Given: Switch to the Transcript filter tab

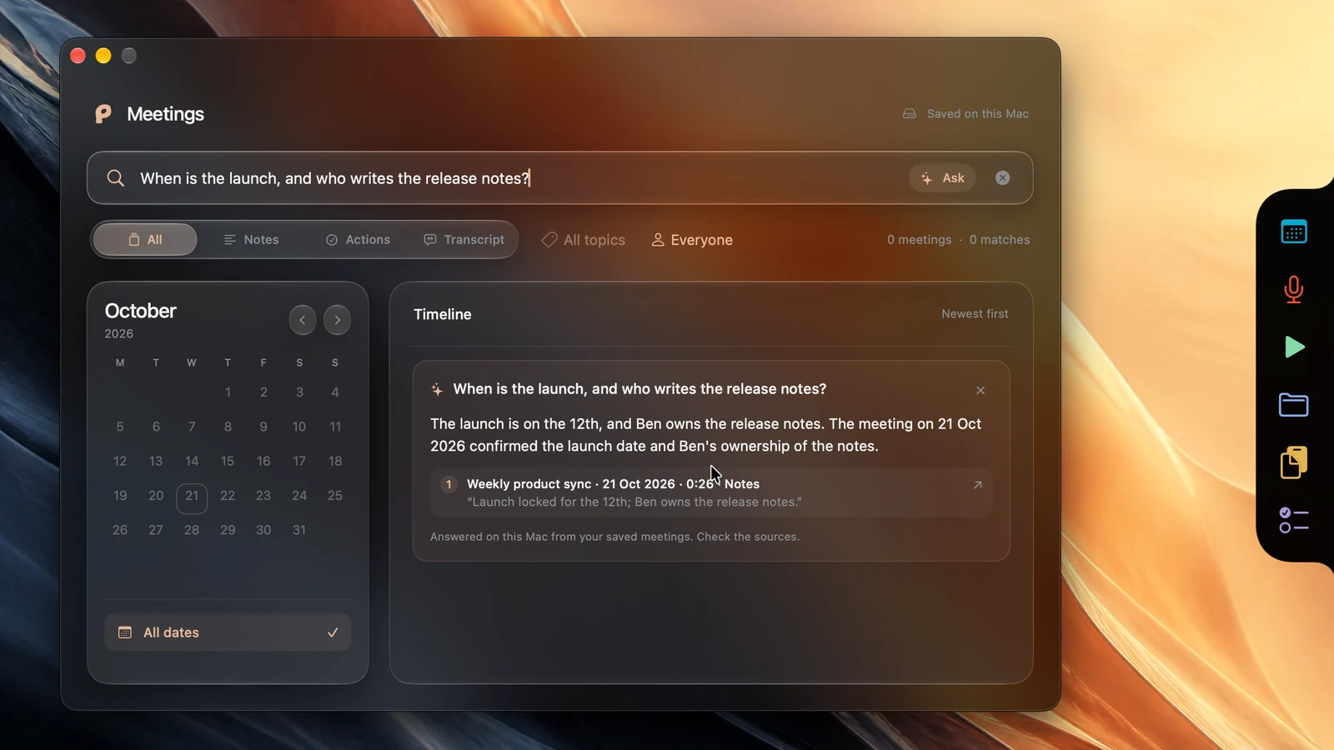Looking at the screenshot, I should click(x=464, y=239).
